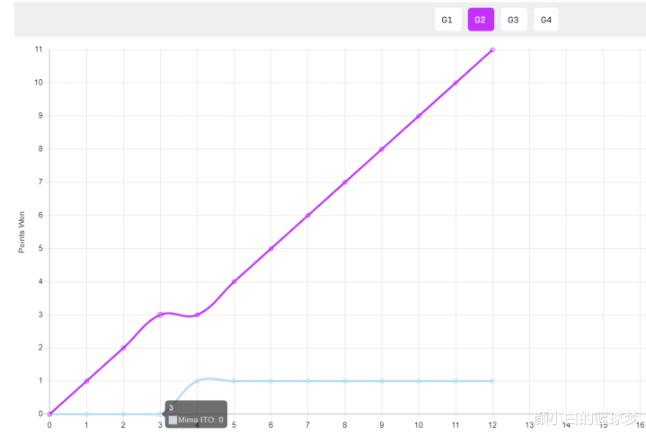
Task: Open the G3 game tab
Action: [x=514, y=20]
